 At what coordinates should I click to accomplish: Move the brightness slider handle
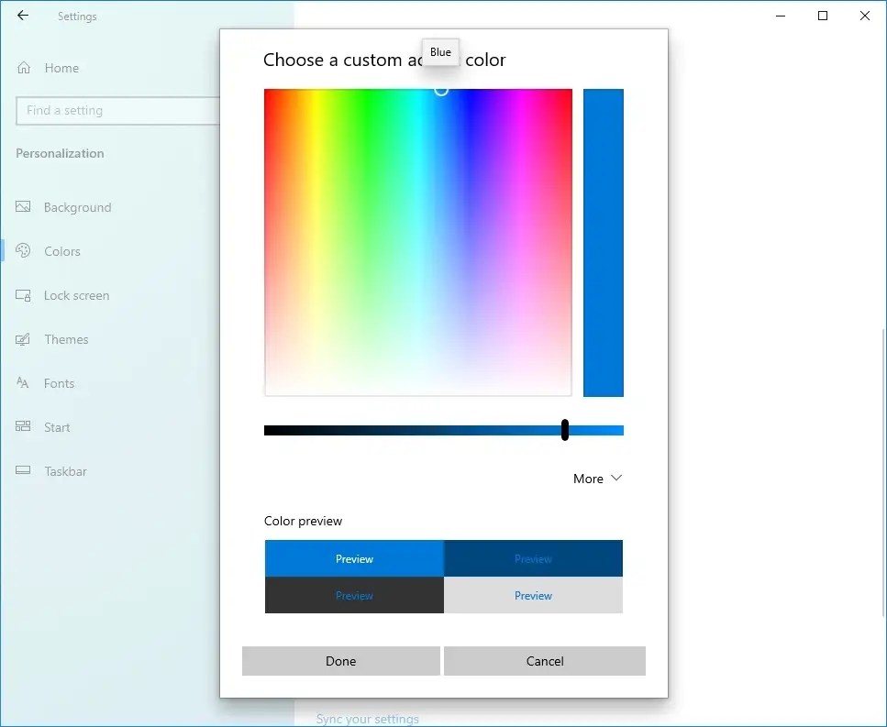(564, 429)
